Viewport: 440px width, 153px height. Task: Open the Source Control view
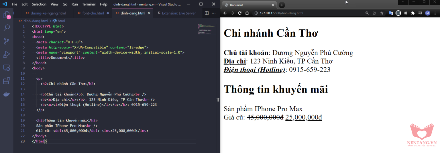7,41
